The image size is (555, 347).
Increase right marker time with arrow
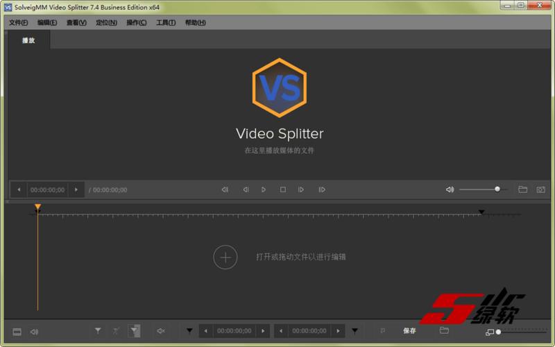[338, 331]
